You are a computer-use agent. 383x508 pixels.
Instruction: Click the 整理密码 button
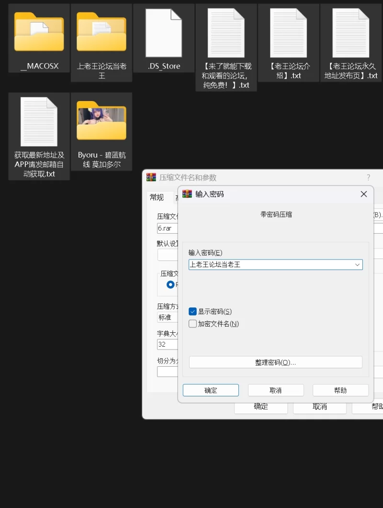click(275, 362)
